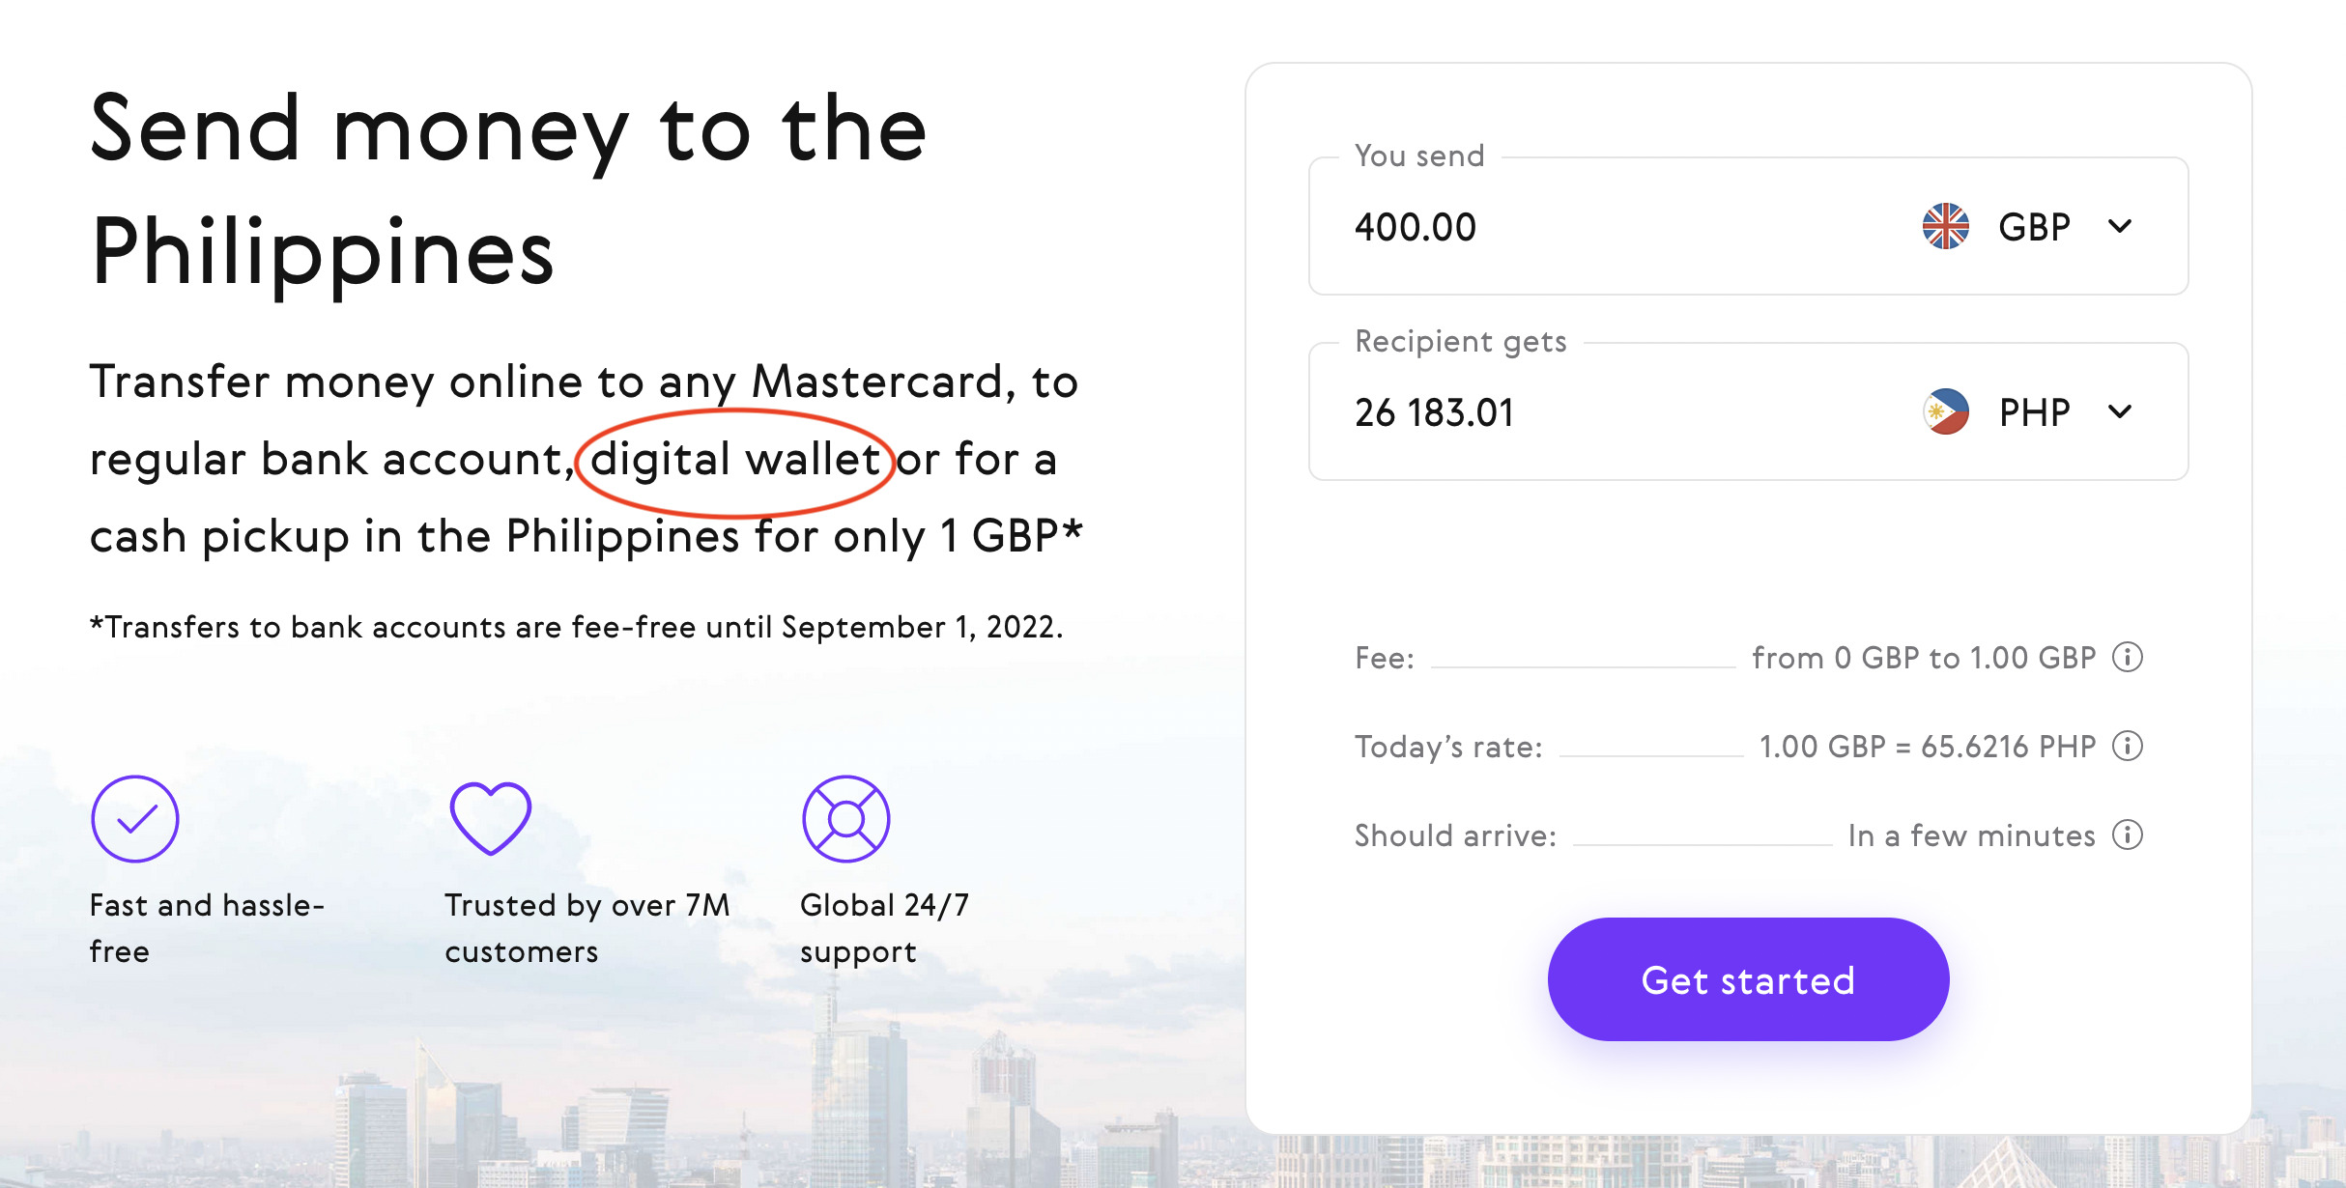Expand the GBP currency dropdown arrow
2346x1188 pixels.
[2120, 227]
